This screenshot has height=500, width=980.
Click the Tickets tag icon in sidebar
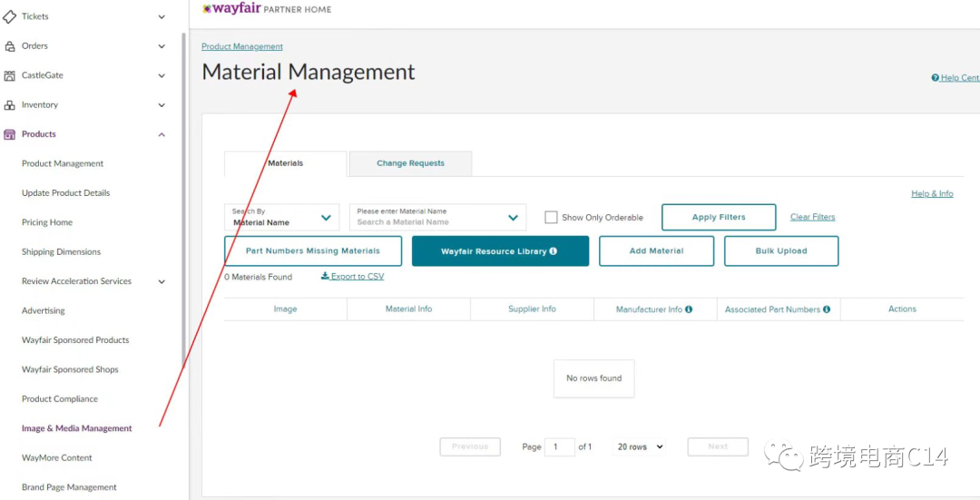click(9, 17)
